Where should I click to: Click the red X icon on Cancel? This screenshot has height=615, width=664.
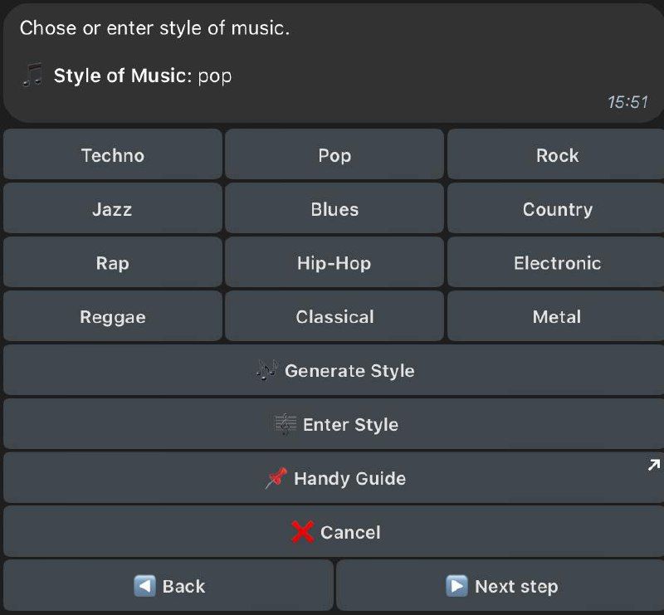(303, 532)
